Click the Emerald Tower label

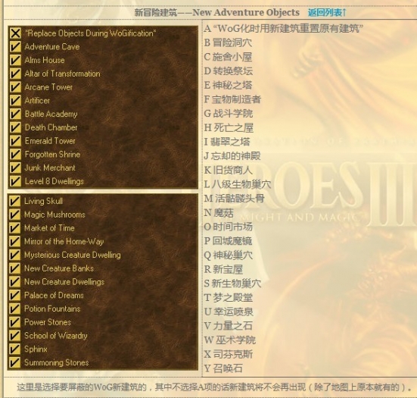(50, 141)
